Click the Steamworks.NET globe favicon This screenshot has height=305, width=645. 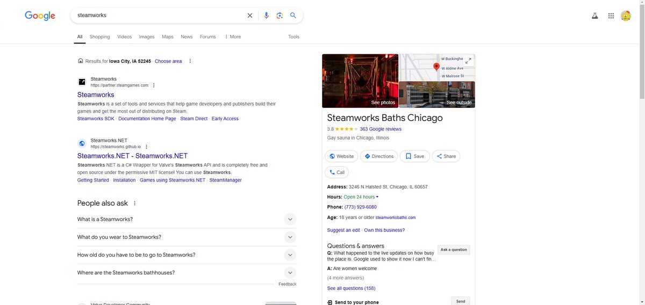(82, 143)
